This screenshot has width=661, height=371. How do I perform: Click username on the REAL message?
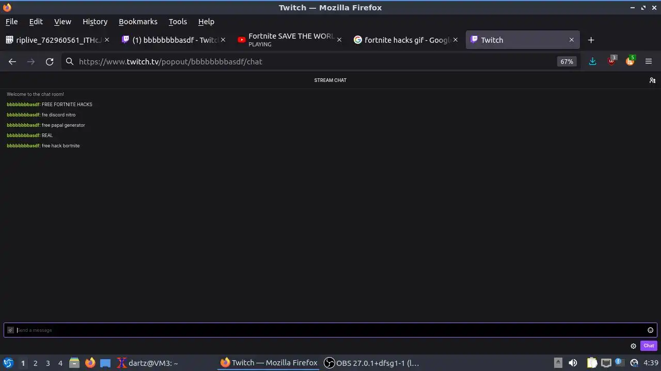point(23,136)
